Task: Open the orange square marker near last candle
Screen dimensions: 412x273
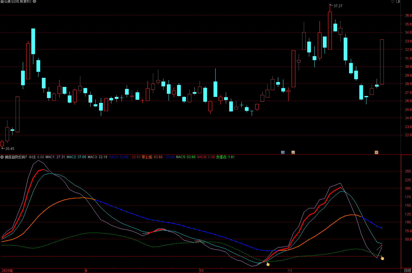Action: point(376,152)
